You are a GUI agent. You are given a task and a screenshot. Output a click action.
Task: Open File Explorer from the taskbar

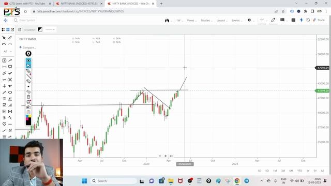point(171,181)
